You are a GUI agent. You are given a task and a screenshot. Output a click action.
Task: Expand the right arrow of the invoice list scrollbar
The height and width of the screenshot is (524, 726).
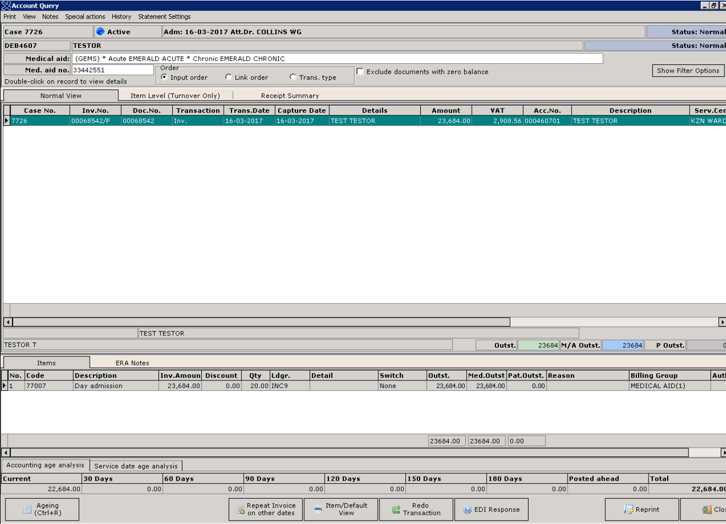tap(722, 321)
